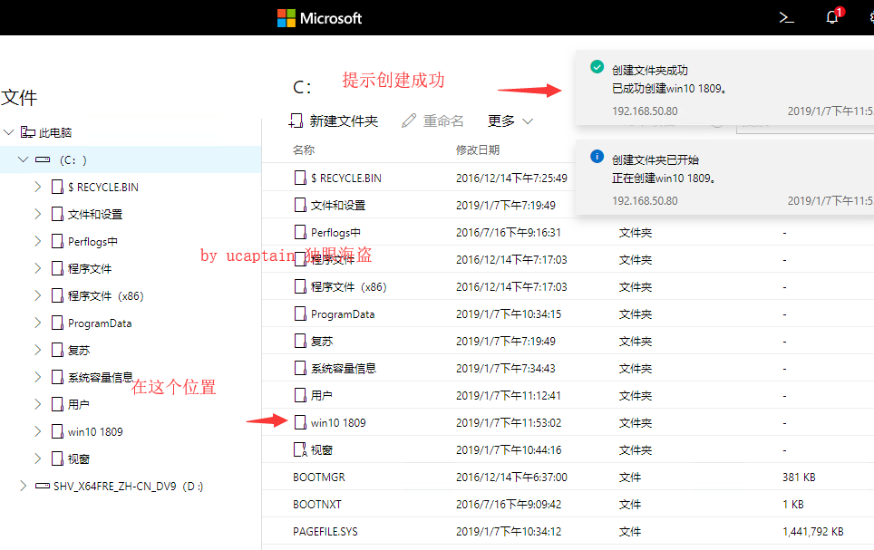874x550 pixels.
Task: Select the PAGEFILE.SYS file row
Action: point(568,532)
